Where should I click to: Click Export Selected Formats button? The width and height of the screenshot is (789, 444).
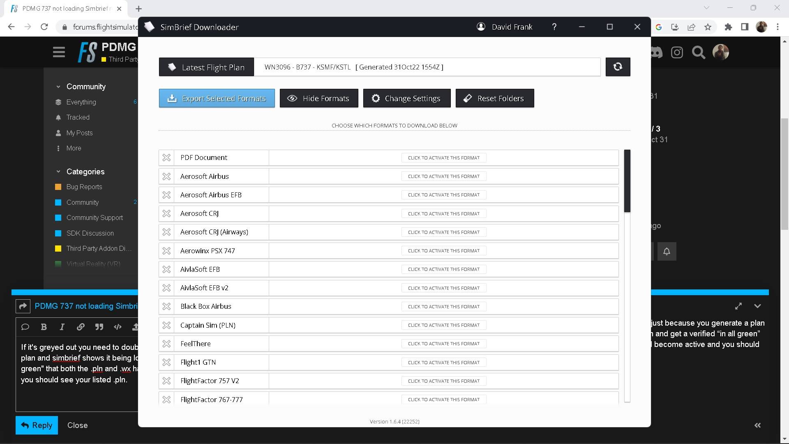click(x=217, y=99)
